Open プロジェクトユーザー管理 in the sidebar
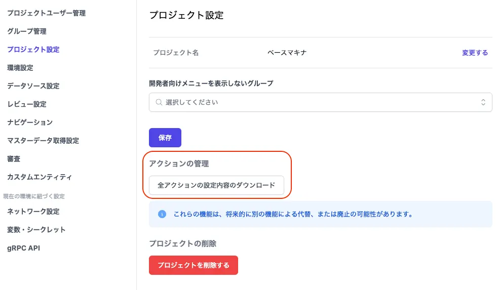The image size is (498, 290). 47,13
